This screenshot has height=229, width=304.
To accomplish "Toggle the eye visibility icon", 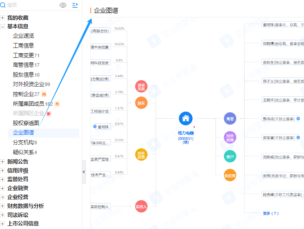I will 63,5.
